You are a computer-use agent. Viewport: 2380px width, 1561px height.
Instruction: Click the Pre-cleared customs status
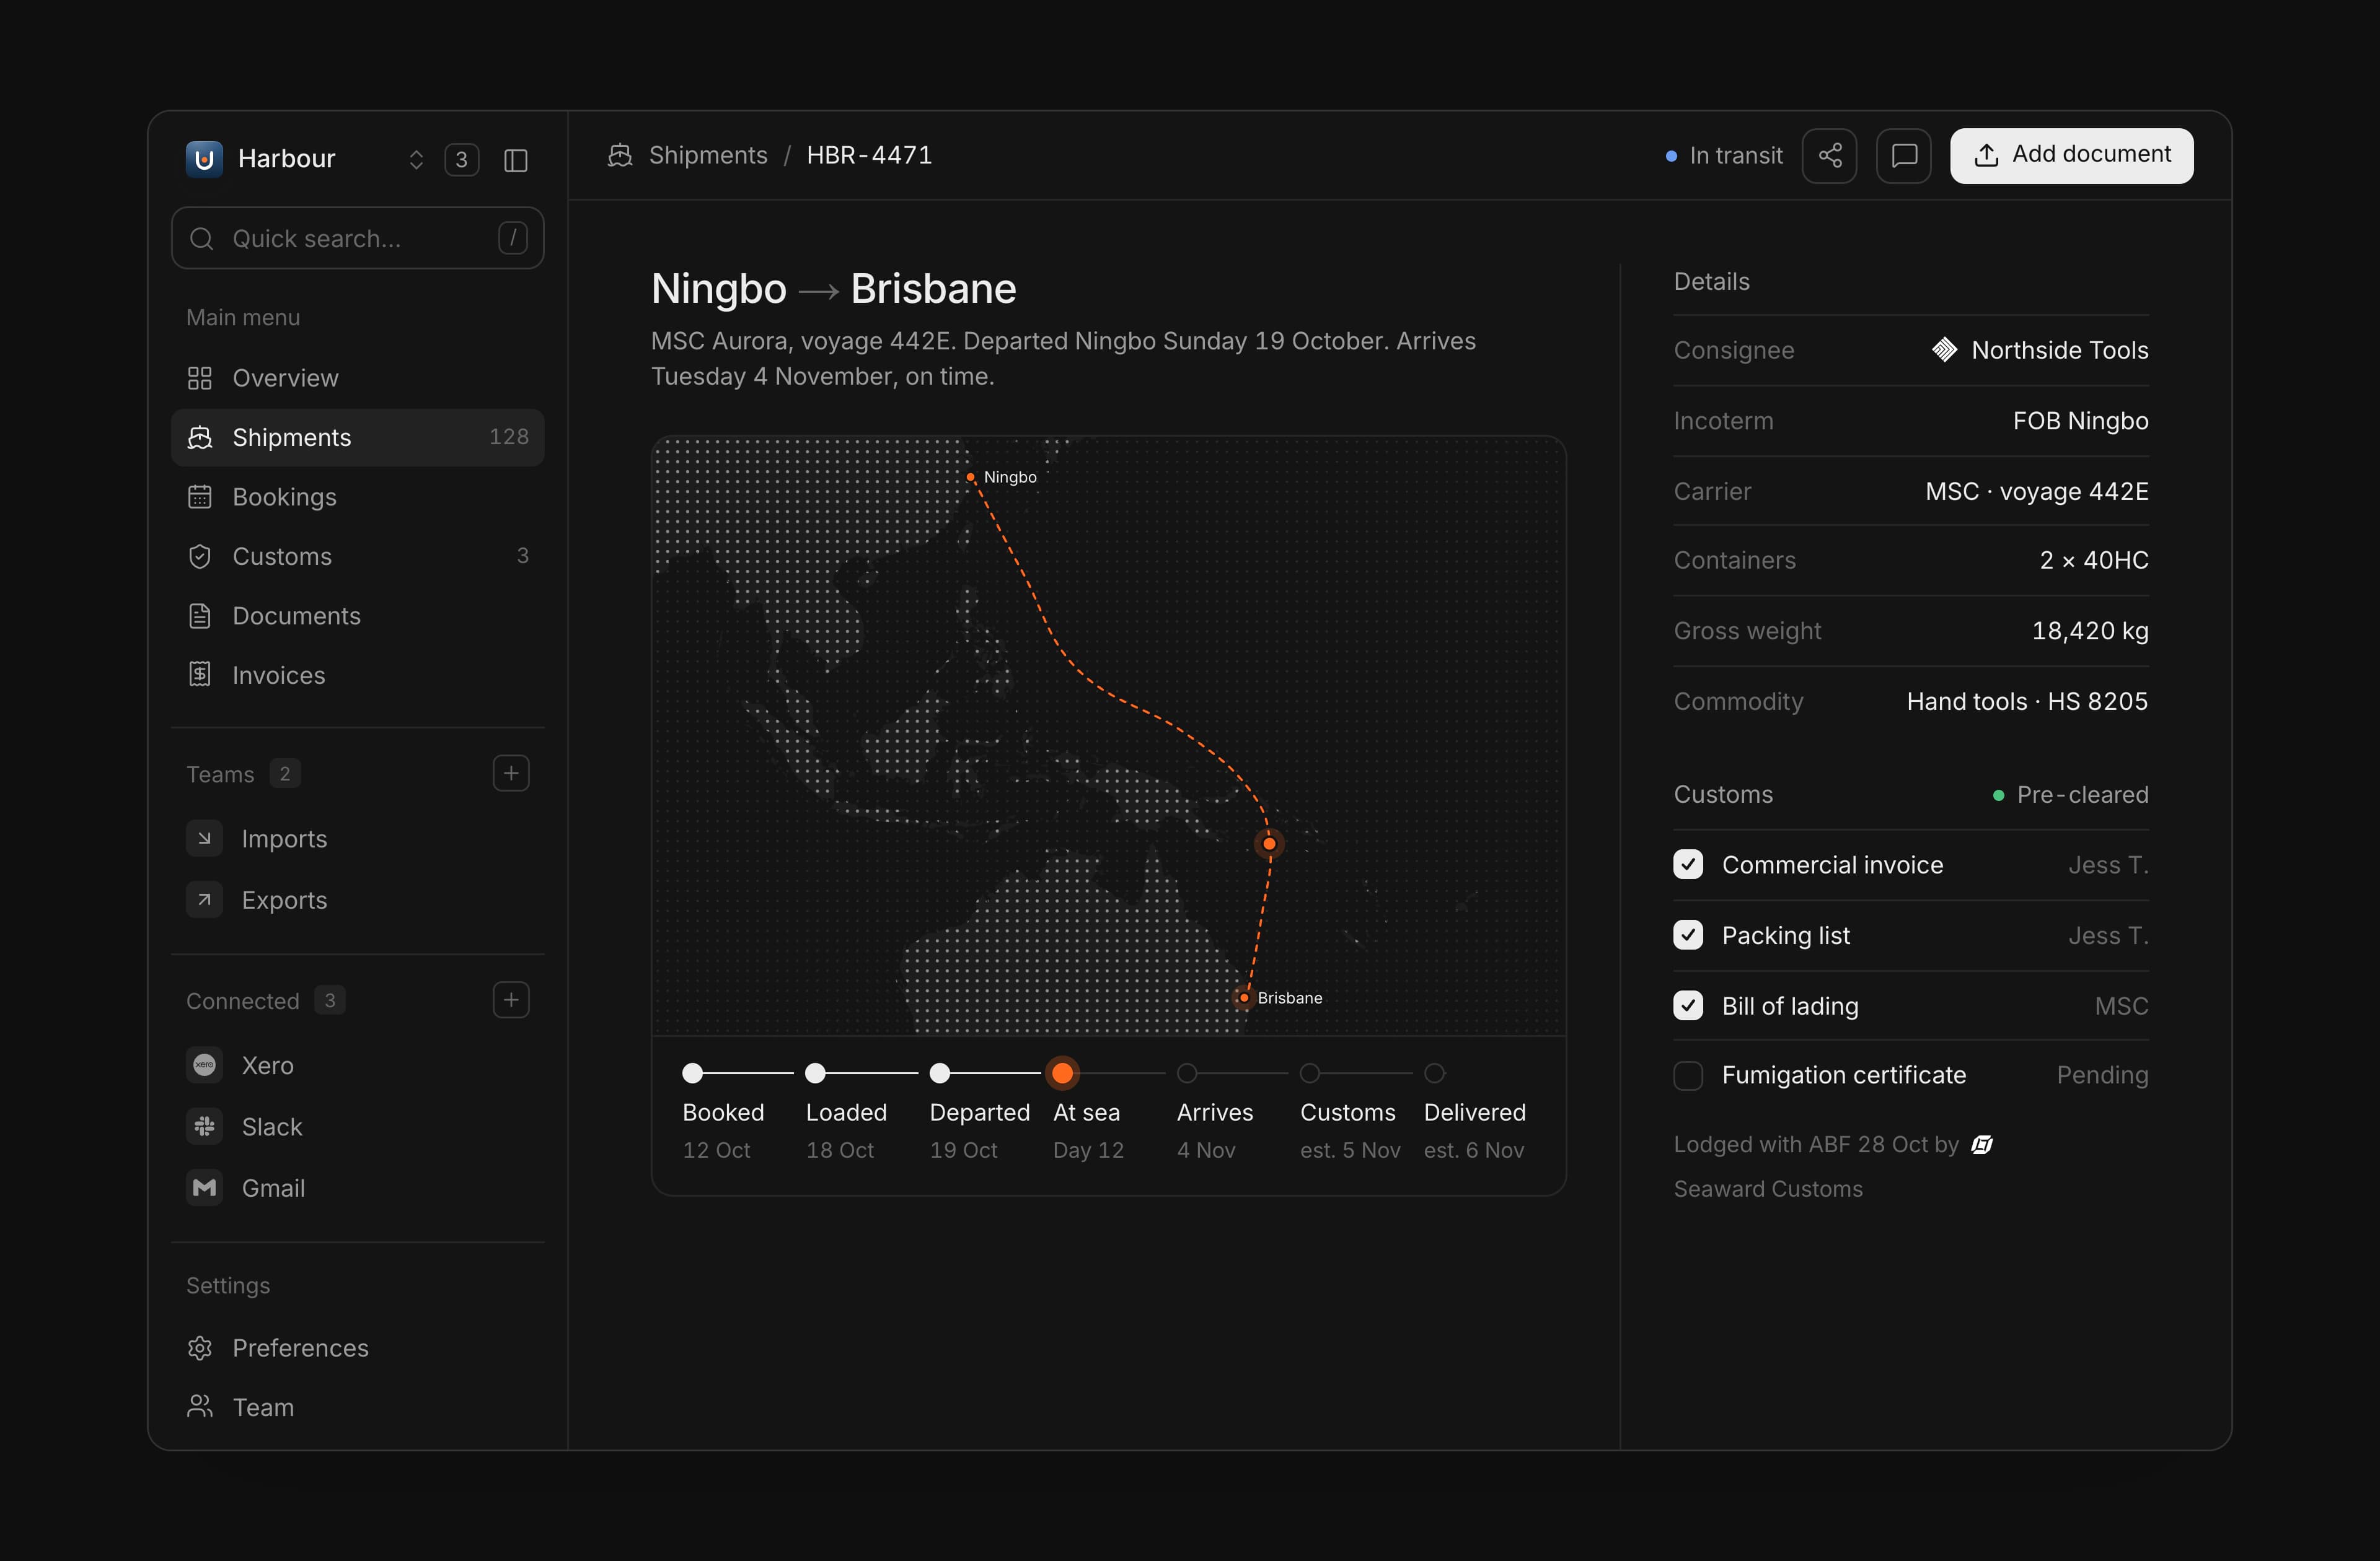click(x=2082, y=795)
